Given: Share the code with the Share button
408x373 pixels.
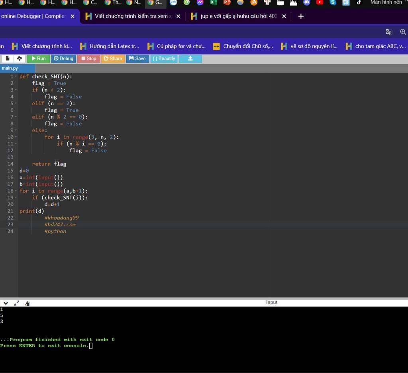Looking at the screenshot, I should pyautogui.click(x=113, y=59).
